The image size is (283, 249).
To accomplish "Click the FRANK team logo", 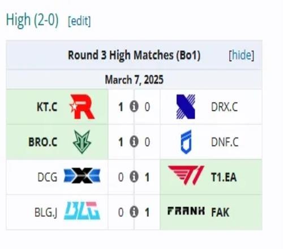I will (186, 211).
